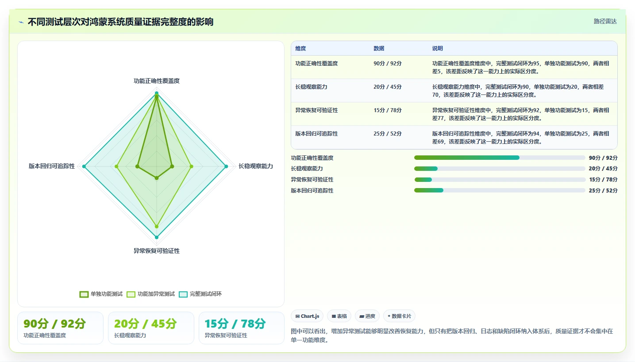Toggle 功能加异常测试 legend color box
The image size is (635, 362).
click(x=131, y=294)
